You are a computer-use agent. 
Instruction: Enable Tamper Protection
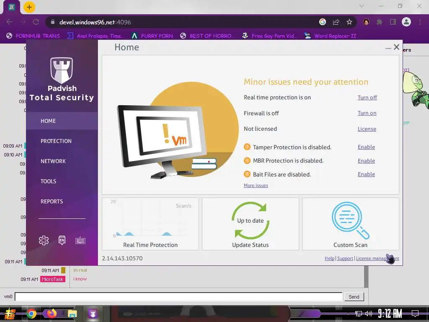tap(366, 147)
